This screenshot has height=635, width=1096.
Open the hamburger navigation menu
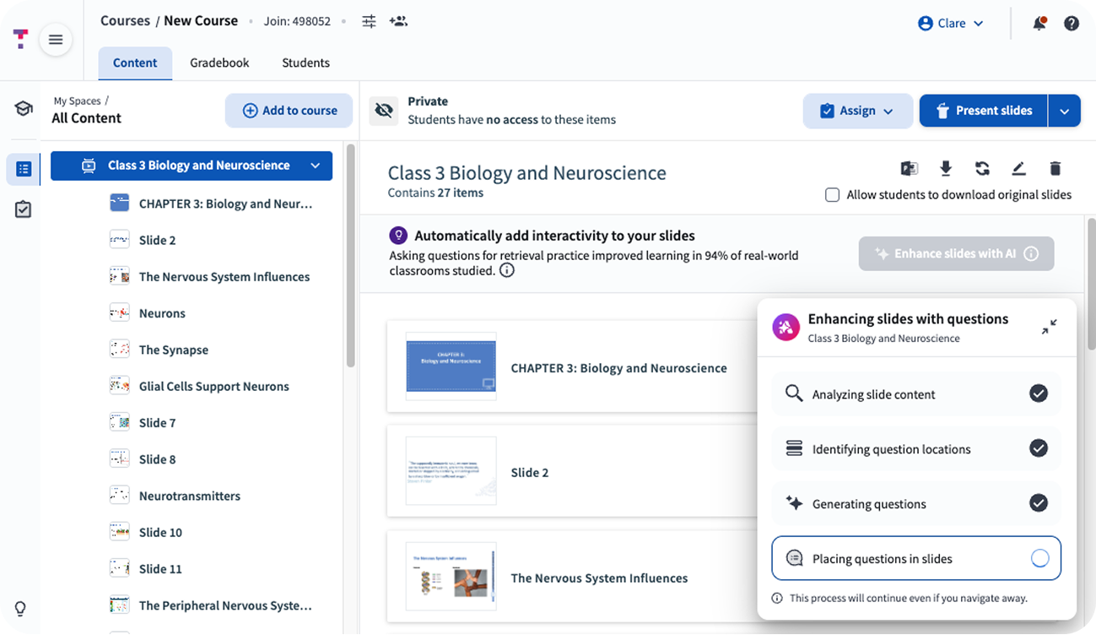coord(56,40)
